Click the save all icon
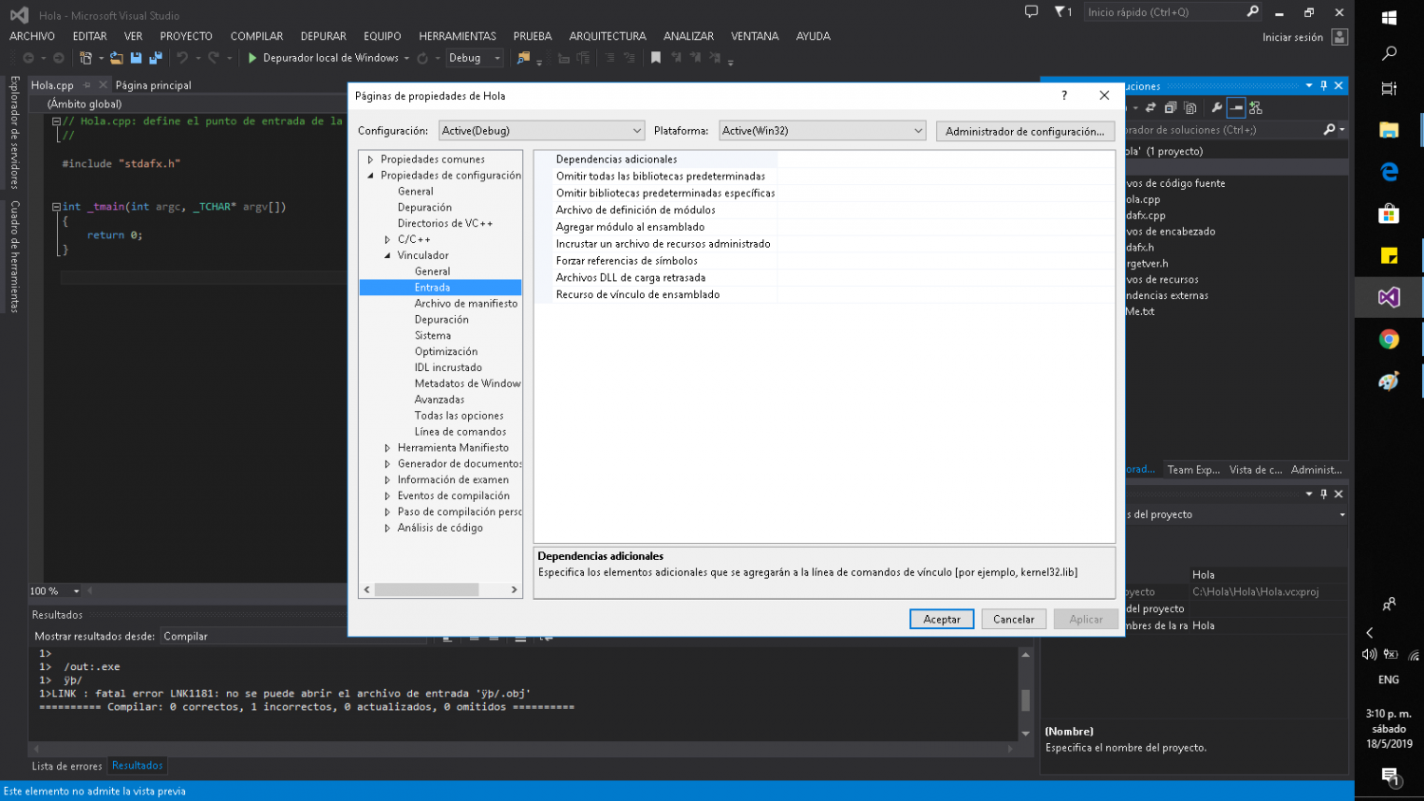Screen dimensions: 1424x801 click(156, 58)
